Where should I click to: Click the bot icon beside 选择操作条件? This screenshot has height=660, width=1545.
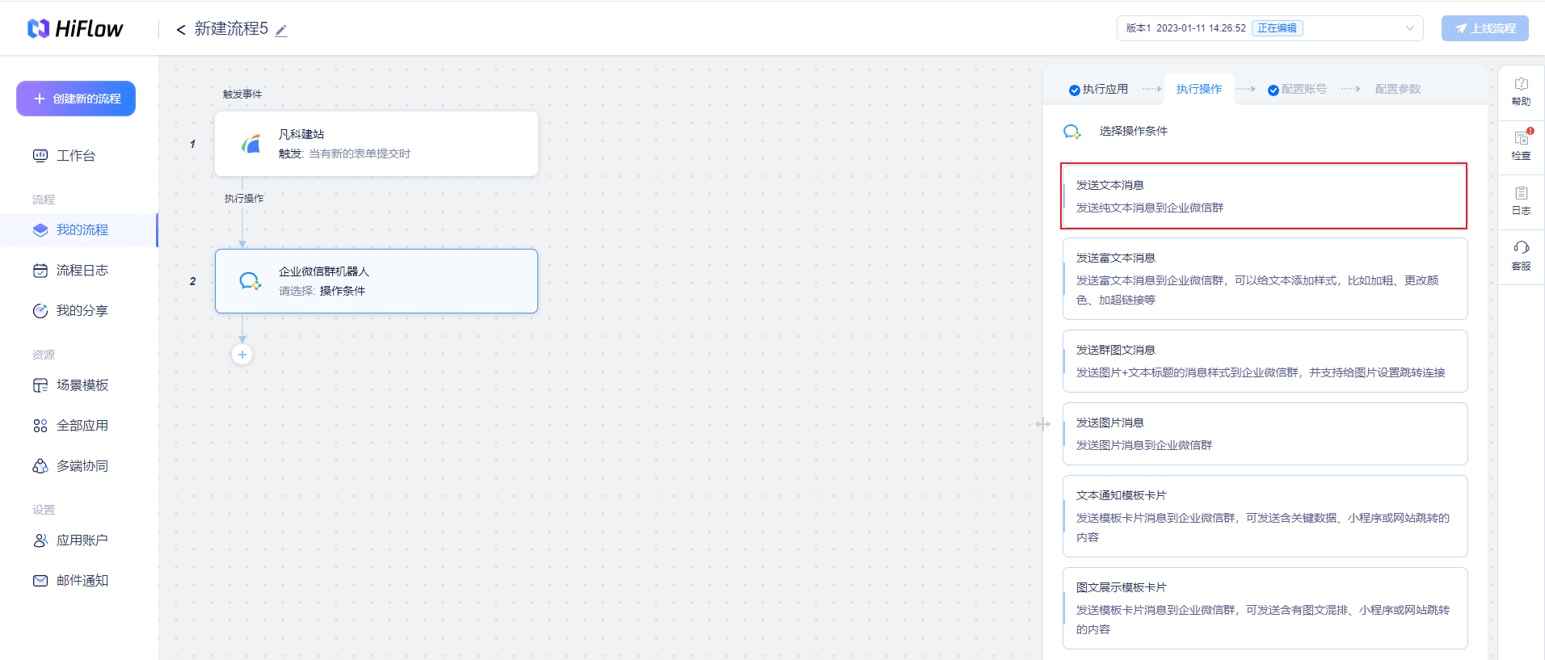[1072, 132]
